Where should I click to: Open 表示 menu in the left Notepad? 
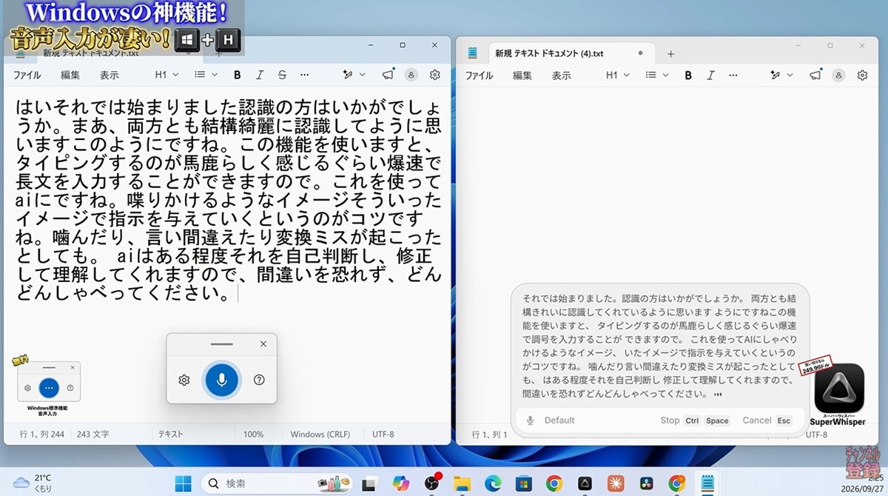point(110,75)
